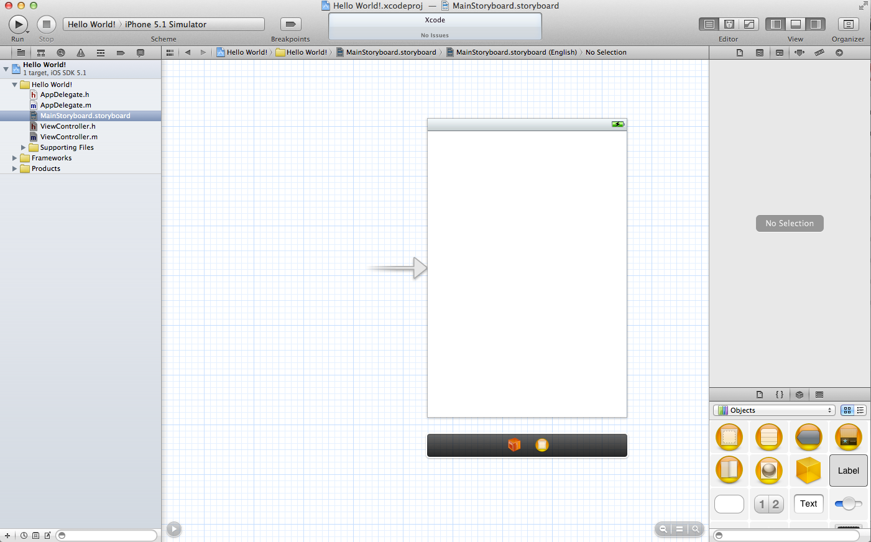
Task: Collapse the Hello World! project root
Action: coord(6,69)
